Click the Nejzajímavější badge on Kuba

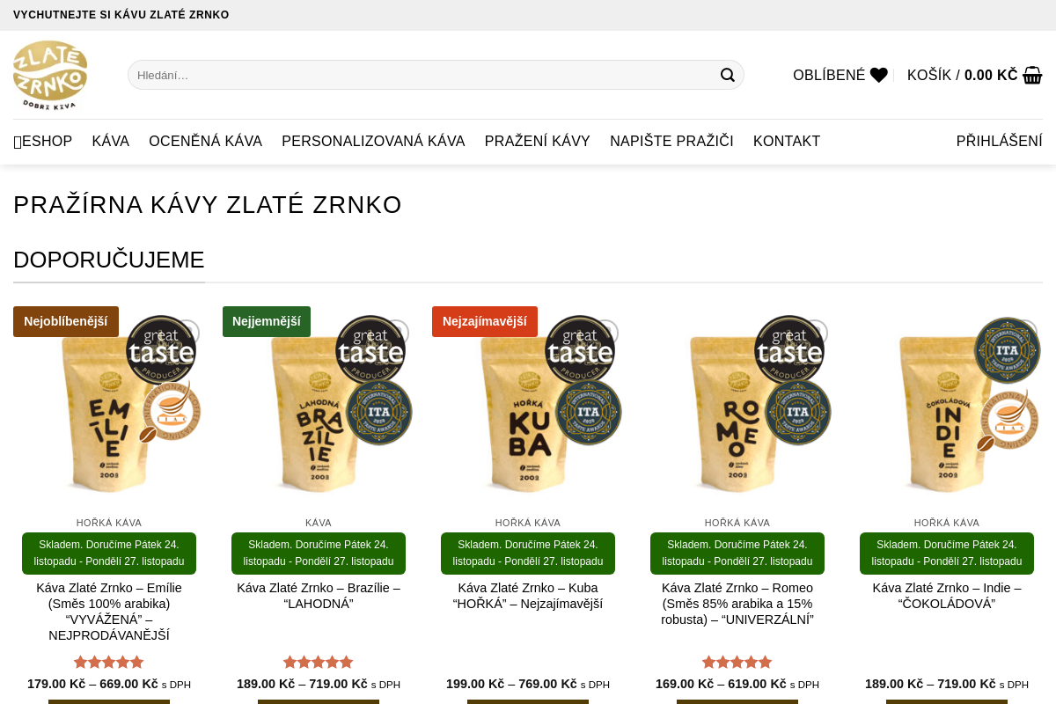coord(485,321)
